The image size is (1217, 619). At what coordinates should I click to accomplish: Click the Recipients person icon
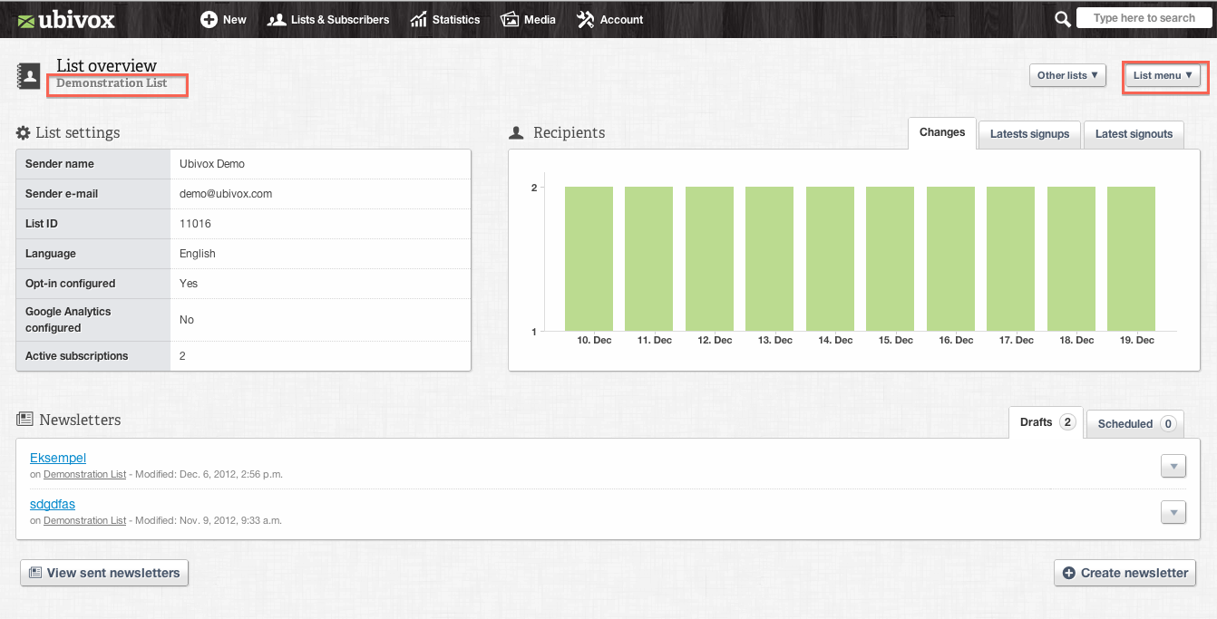(x=517, y=133)
